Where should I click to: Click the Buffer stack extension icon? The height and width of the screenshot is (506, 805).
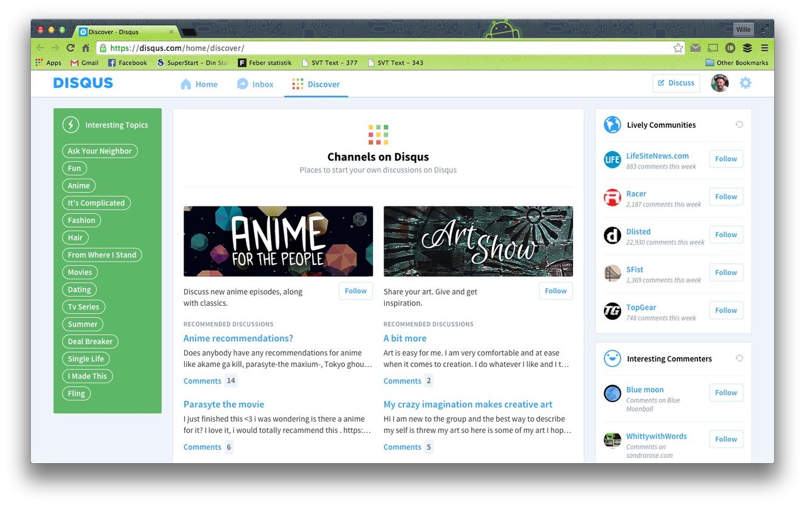coord(747,48)
